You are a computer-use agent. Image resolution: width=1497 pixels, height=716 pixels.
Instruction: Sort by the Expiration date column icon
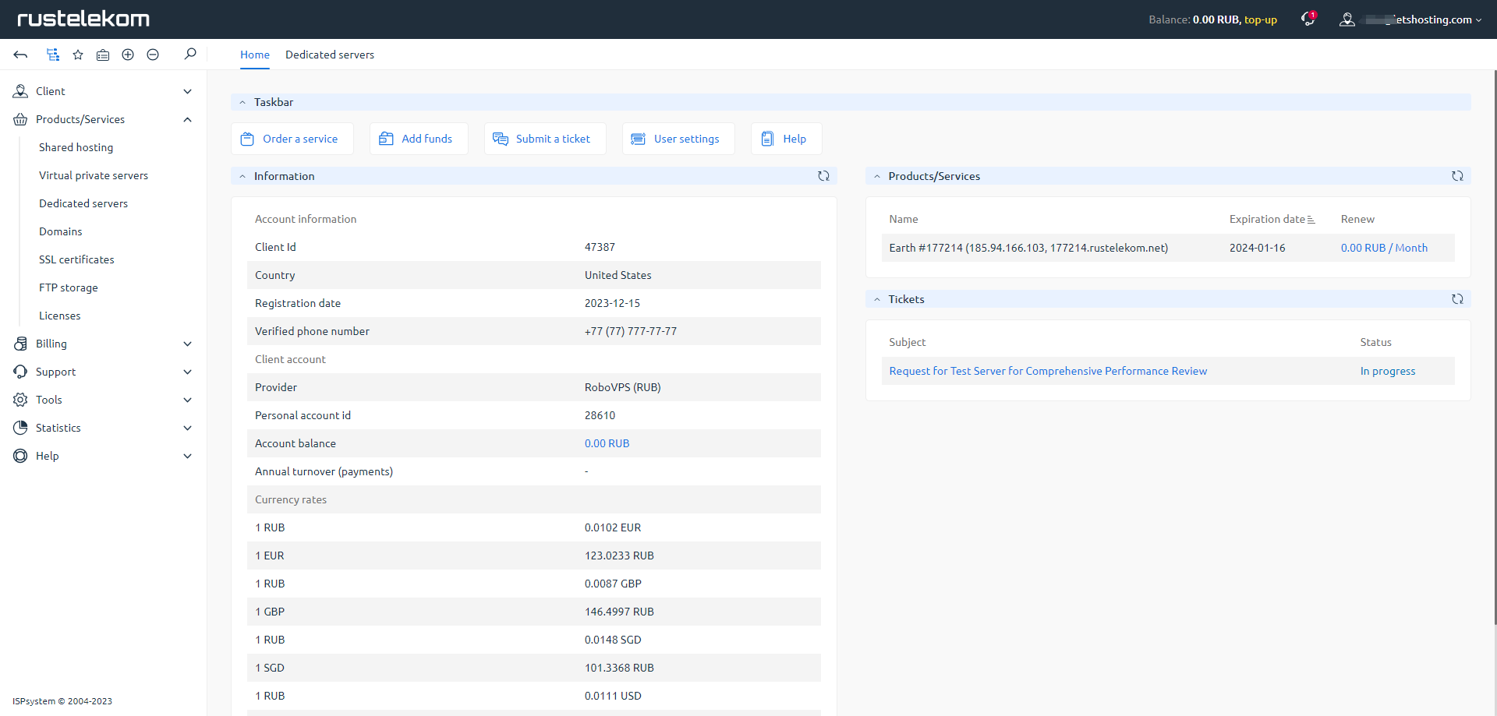pos(1311,220)
